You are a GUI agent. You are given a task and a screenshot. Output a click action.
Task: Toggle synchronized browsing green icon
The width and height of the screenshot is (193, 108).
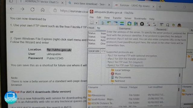[x=173, y=25]
